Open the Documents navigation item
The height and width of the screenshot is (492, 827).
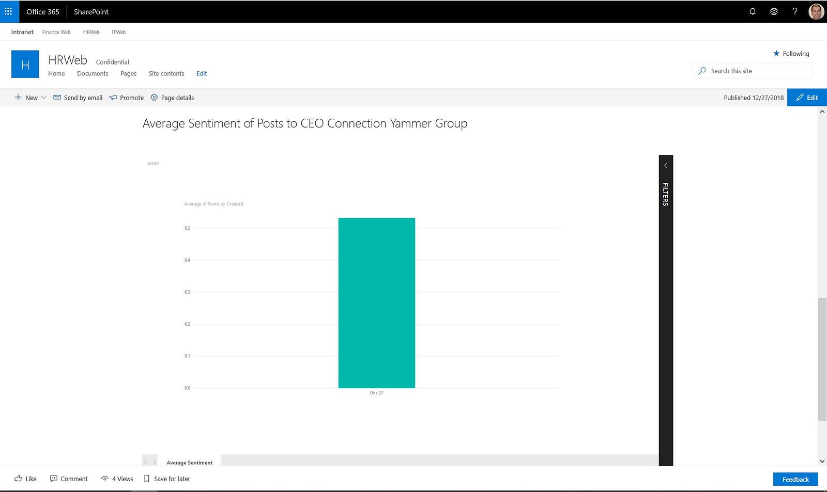pyautogui.click(x=93, y=74)
